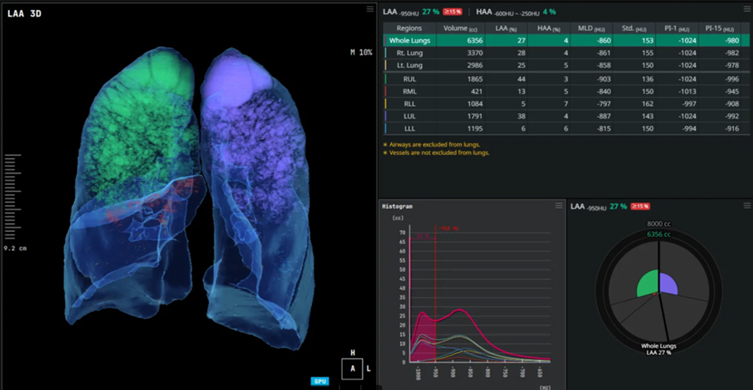753x390 pixels.
Task: Open the Histogram panel menu icon
Action: coord(559,206)
